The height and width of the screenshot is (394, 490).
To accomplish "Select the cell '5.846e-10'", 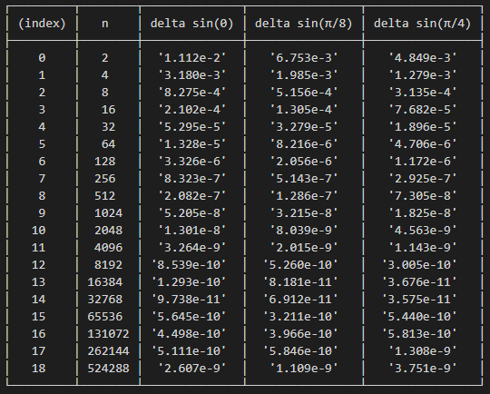I will (x=300, y=350).
